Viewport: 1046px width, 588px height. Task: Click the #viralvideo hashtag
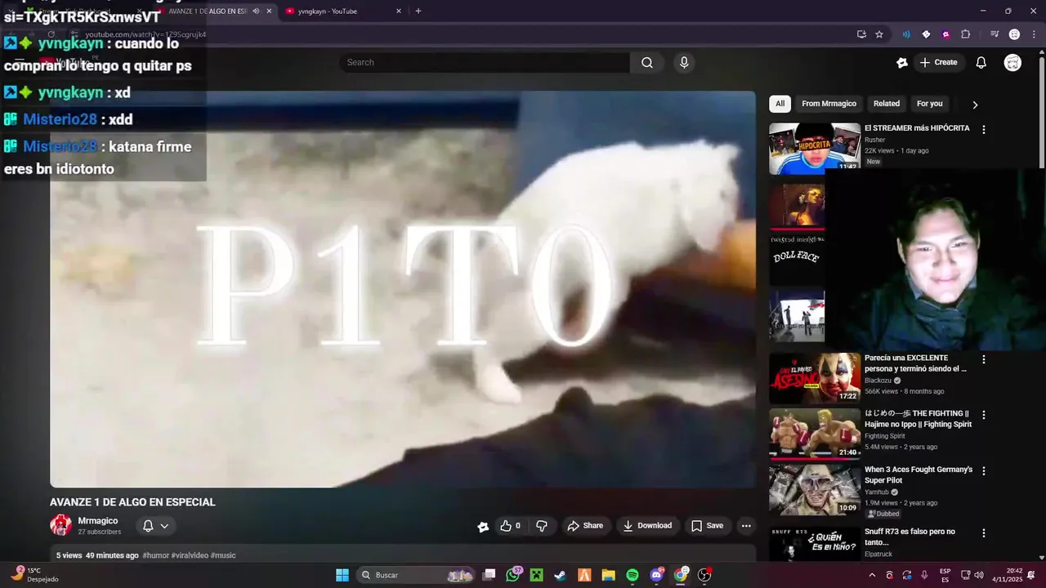[190, 555]
